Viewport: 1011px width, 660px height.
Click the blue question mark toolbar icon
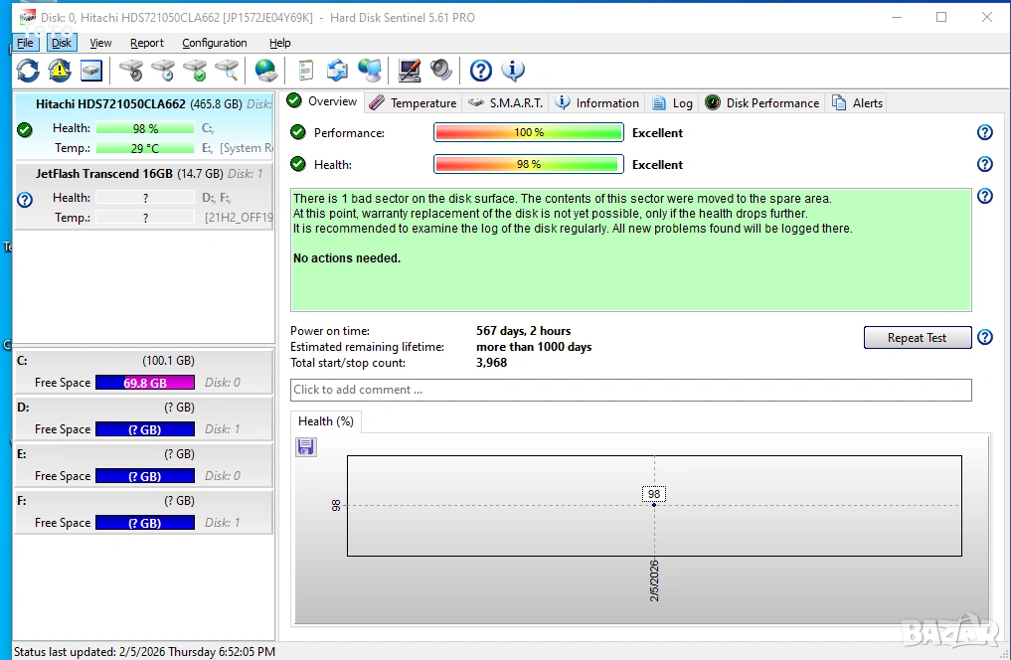[x=481, y=71]
